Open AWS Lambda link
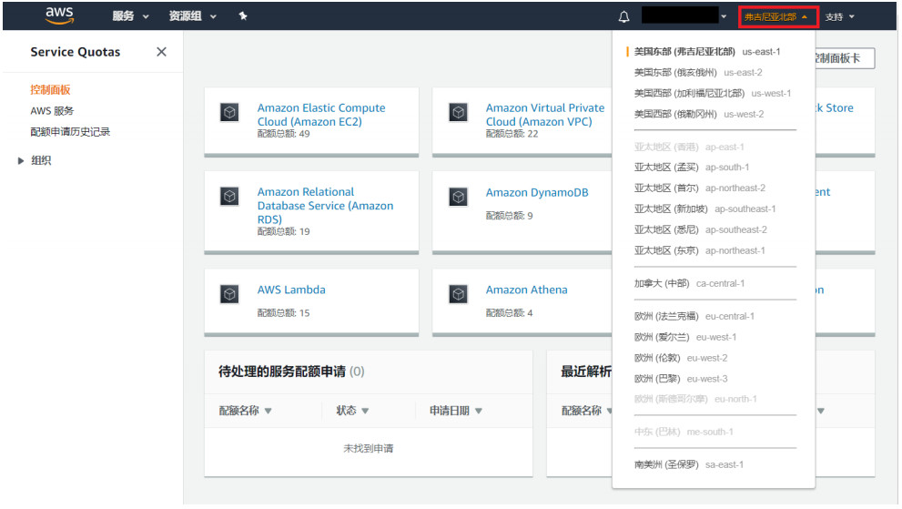This screenshot has width=902, height=509. click(x=291, y=290)
